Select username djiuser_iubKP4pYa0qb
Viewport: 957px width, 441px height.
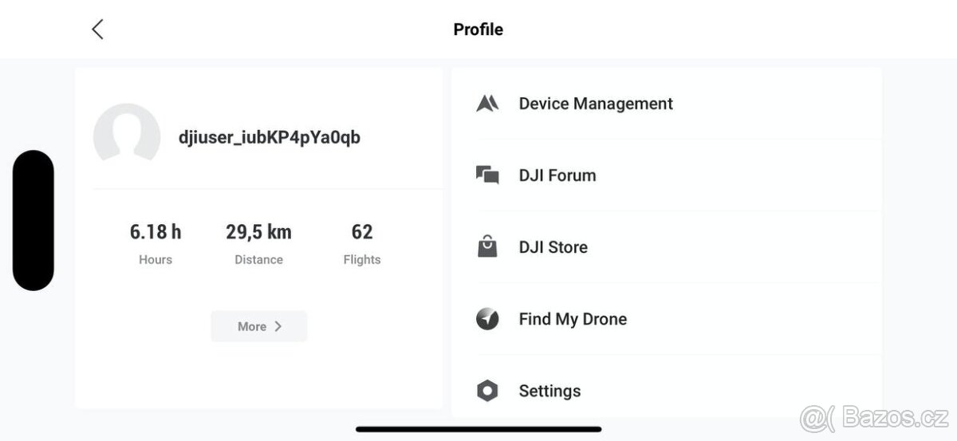[270, 137]
